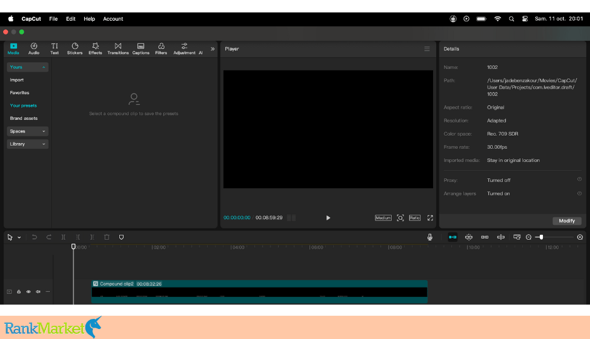Click the Modify button
This screenshot has height=339, width=590.
coord(567,221)
